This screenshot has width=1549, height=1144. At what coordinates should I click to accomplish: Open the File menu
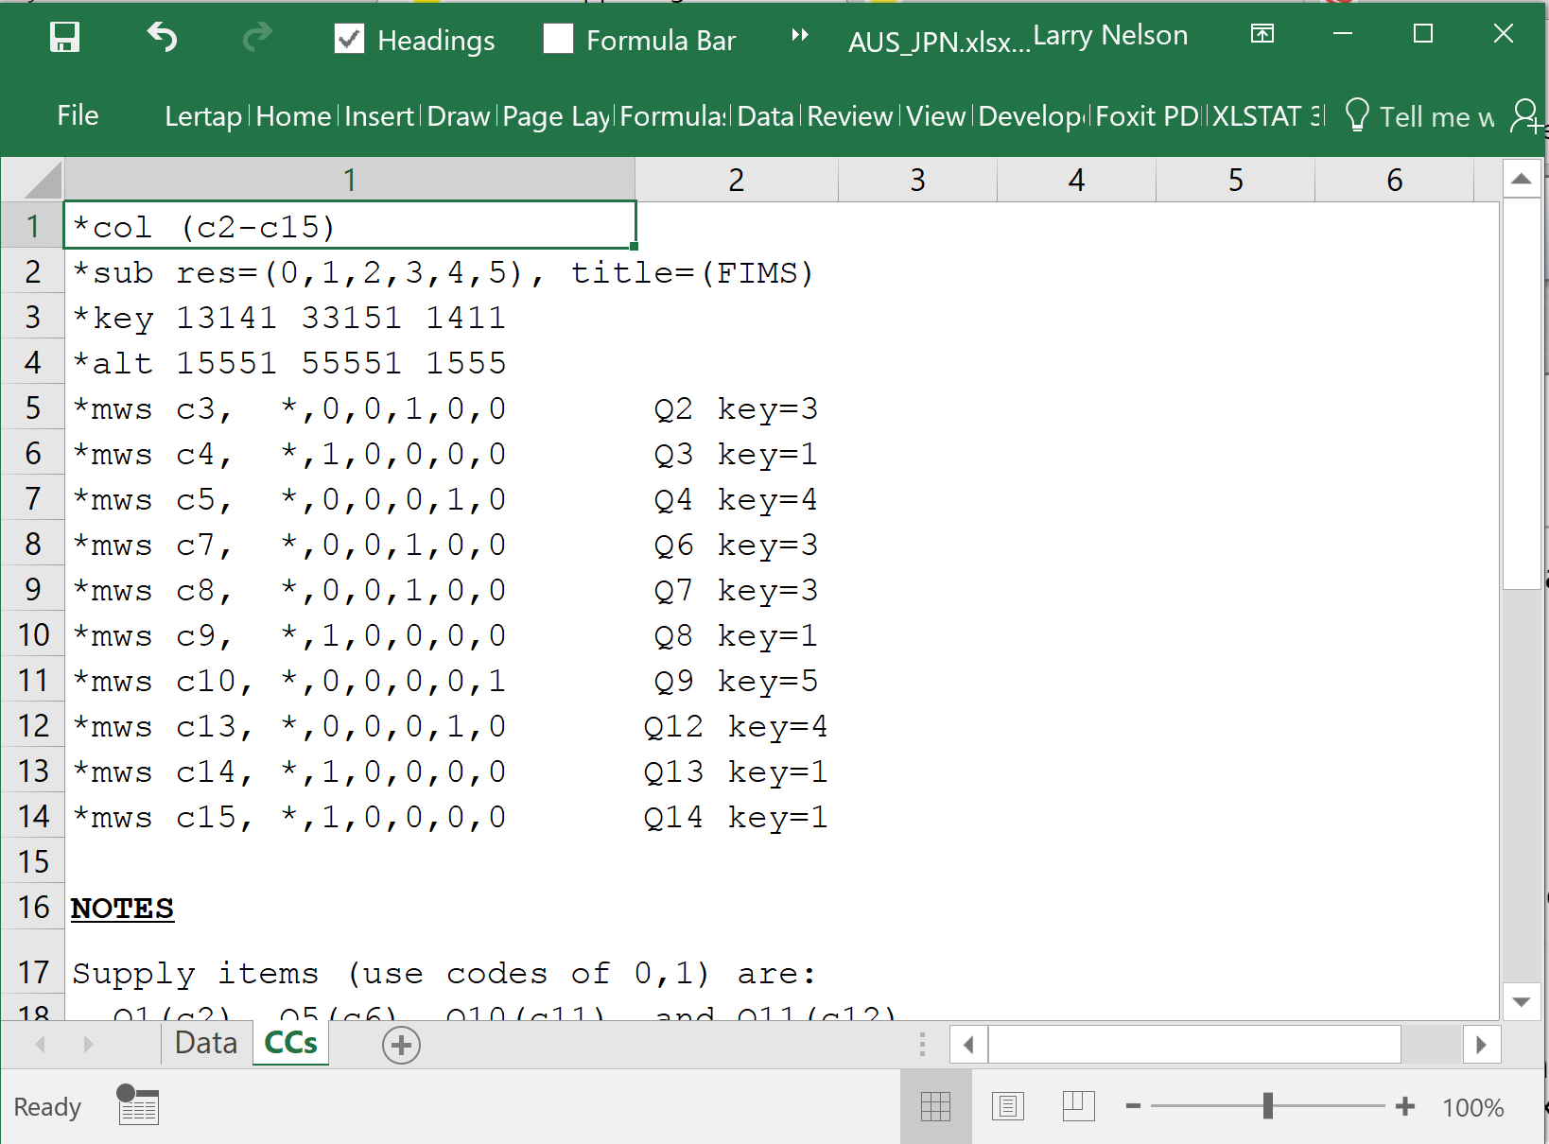tap(78, 115)
